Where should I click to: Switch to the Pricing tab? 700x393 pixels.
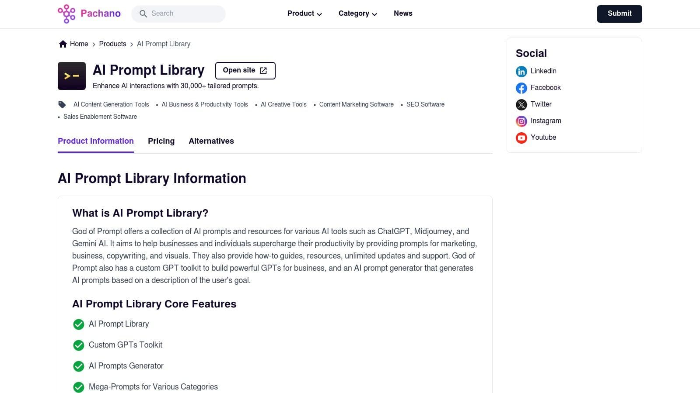pyautogui.click(x=161, y=141)
